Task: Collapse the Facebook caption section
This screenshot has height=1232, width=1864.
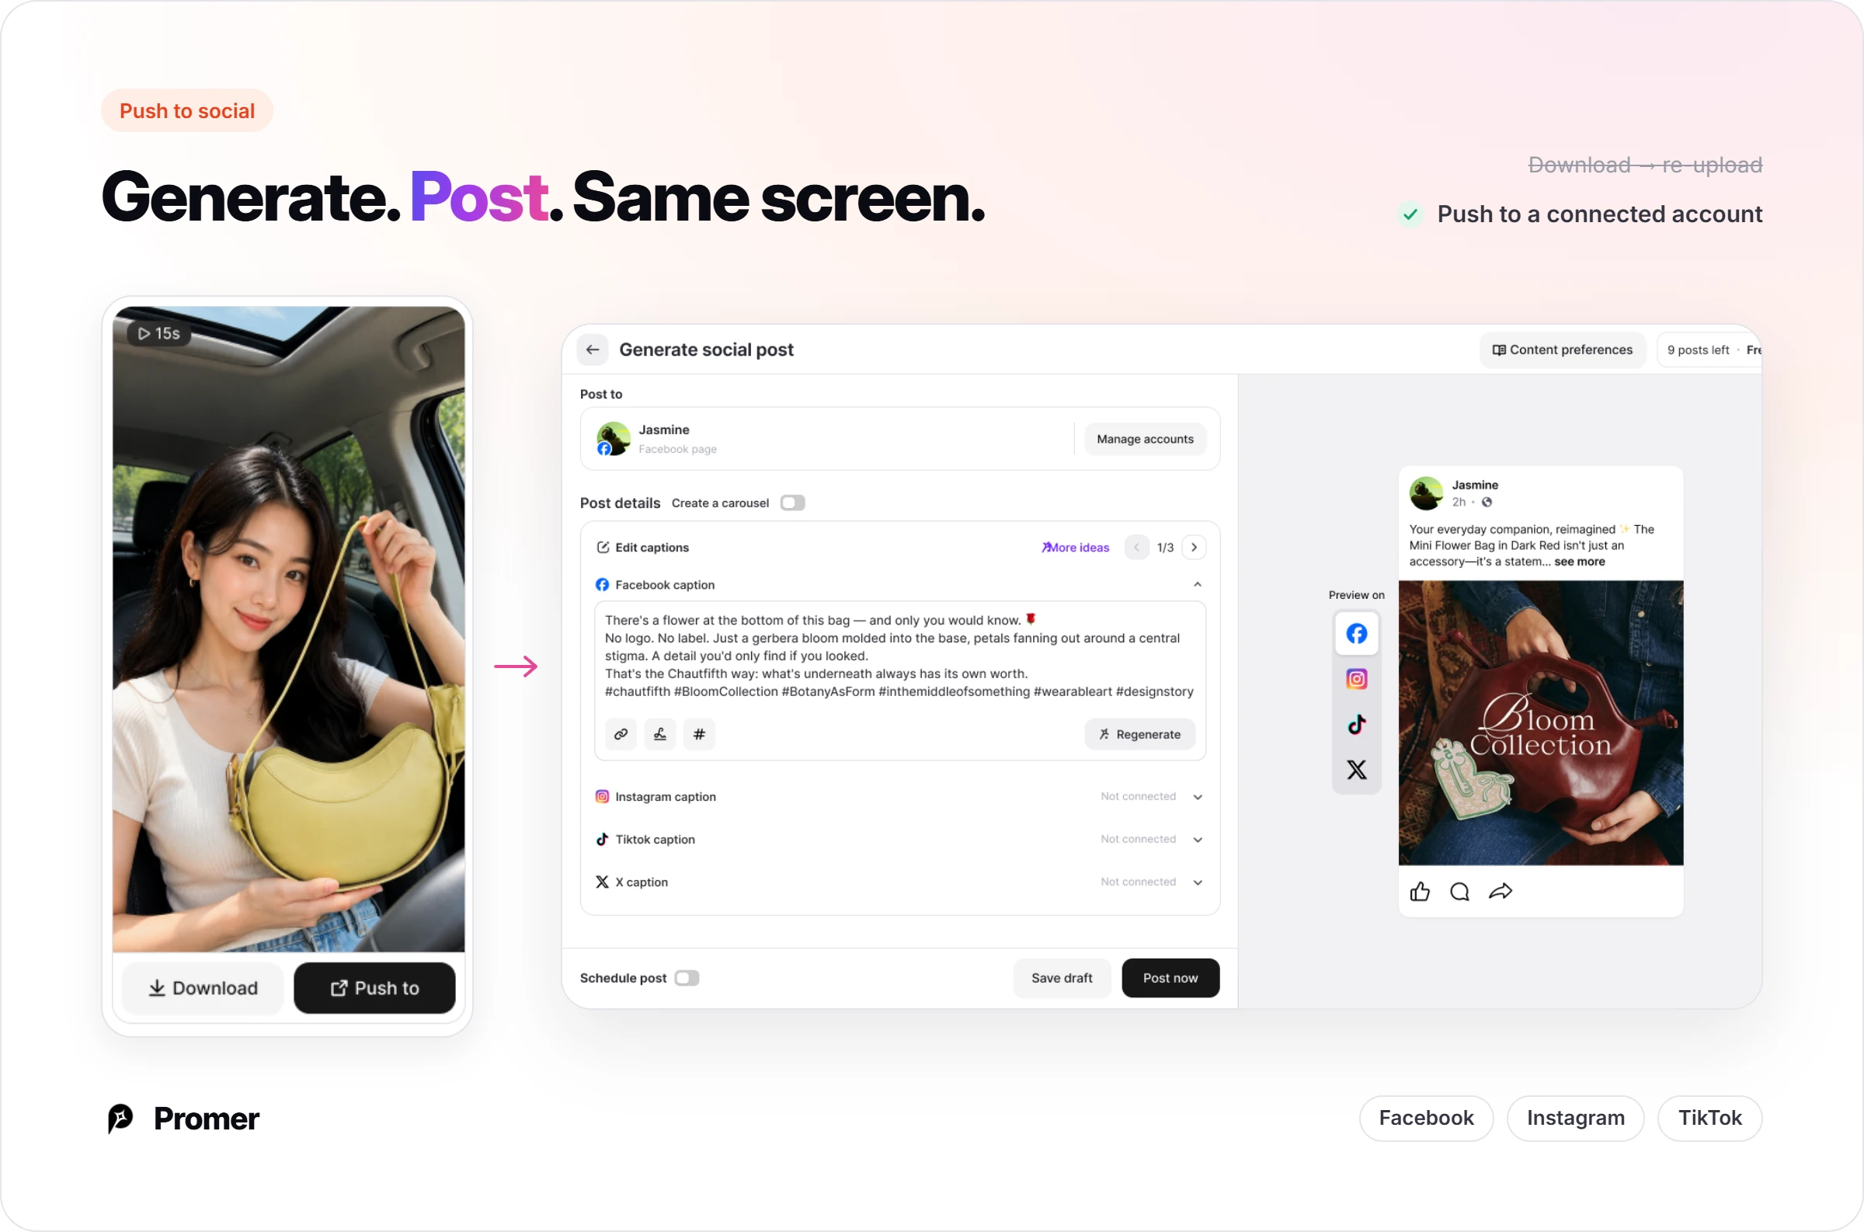Action: pyautogui.click(x=1198, y=585)
